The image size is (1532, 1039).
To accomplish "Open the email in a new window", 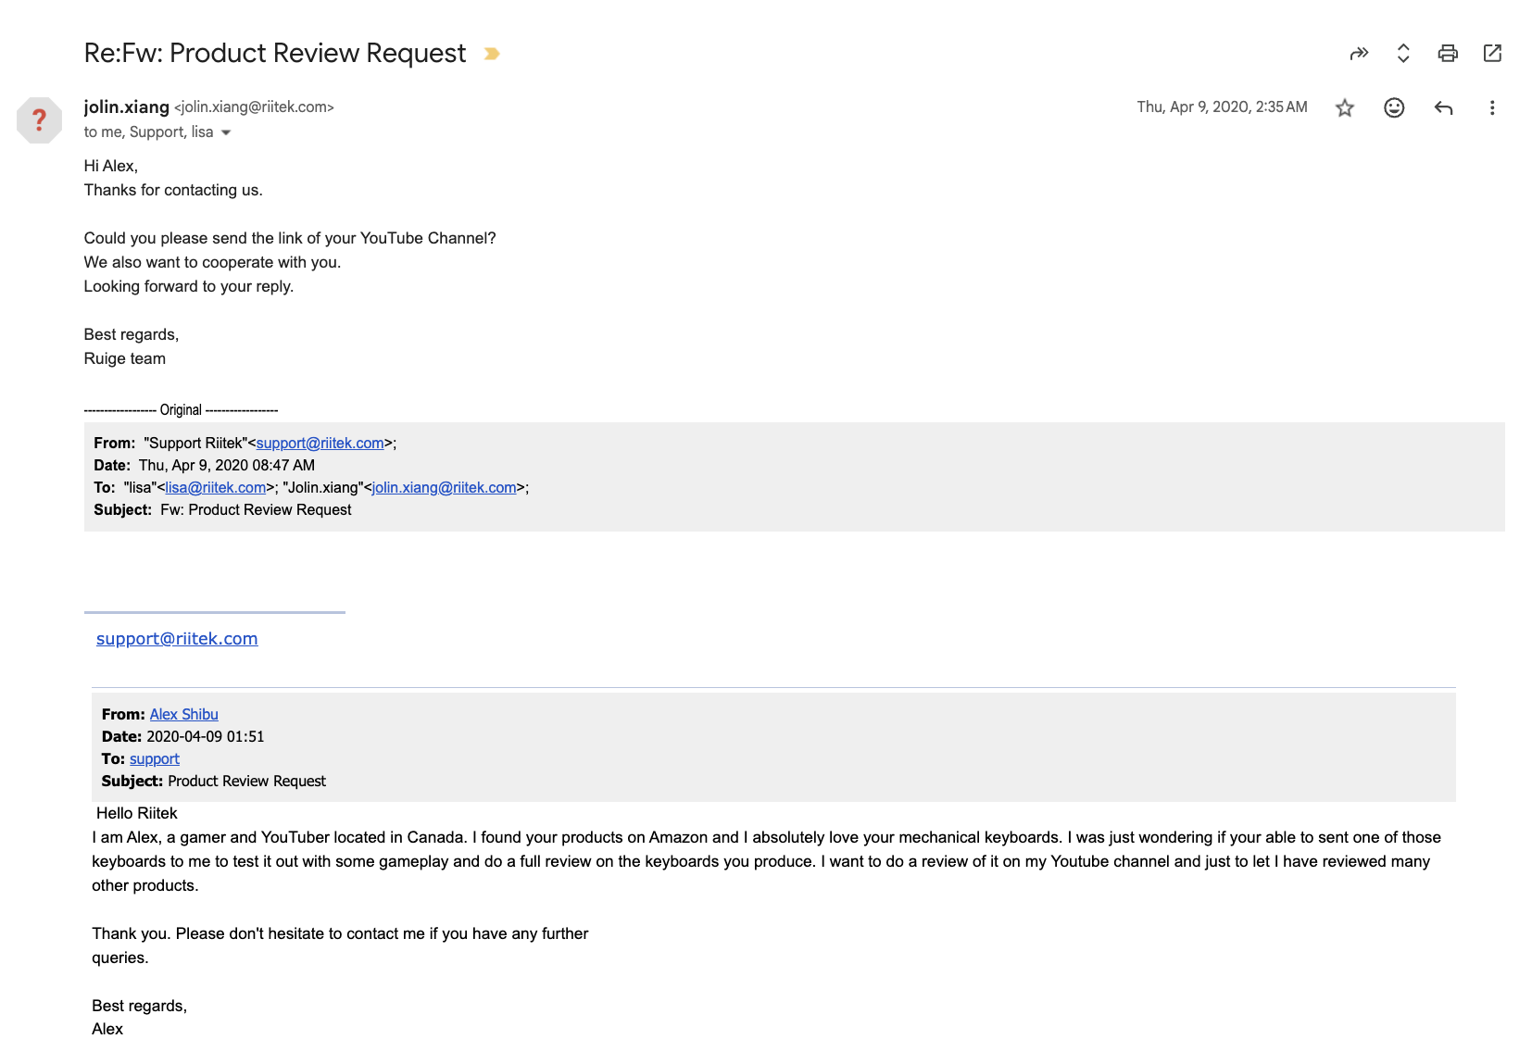I will click(1492, 54).
